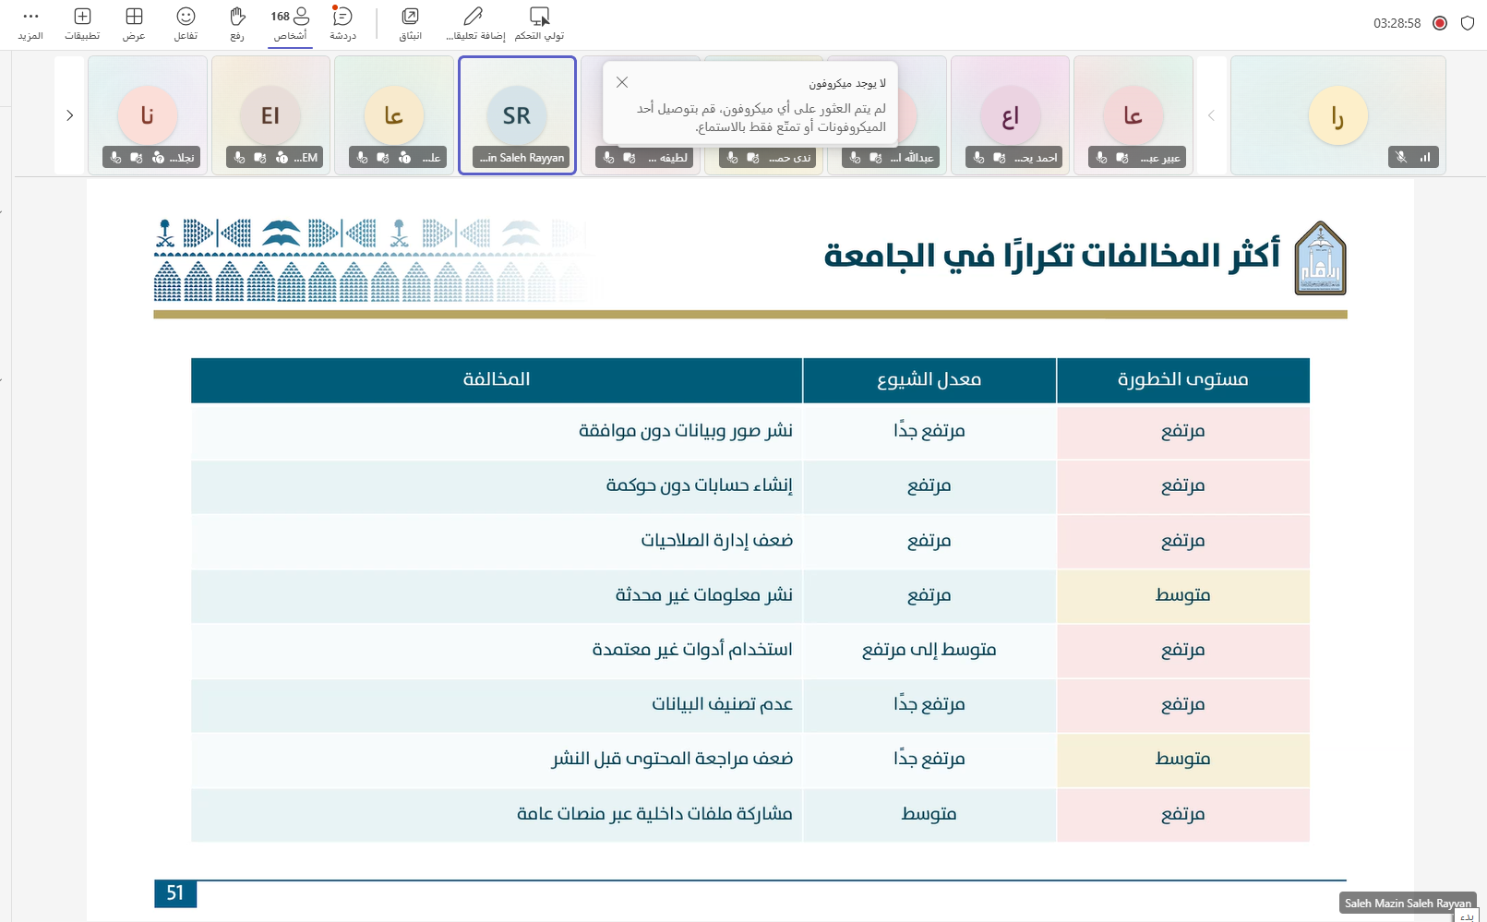1487x922 pixels.
Task: Click cell مشاركة ملفات داخلية عبر منصات عامة
Action: pyautogui.click(x=497, y=814)
